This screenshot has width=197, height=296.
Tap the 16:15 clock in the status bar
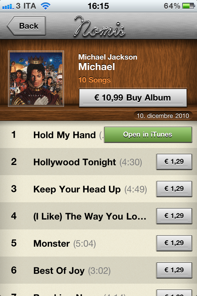(x=98, y=6)
